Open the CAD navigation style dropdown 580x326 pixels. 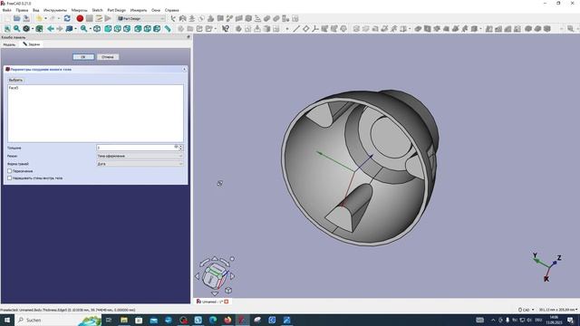(x=527, y=310)
